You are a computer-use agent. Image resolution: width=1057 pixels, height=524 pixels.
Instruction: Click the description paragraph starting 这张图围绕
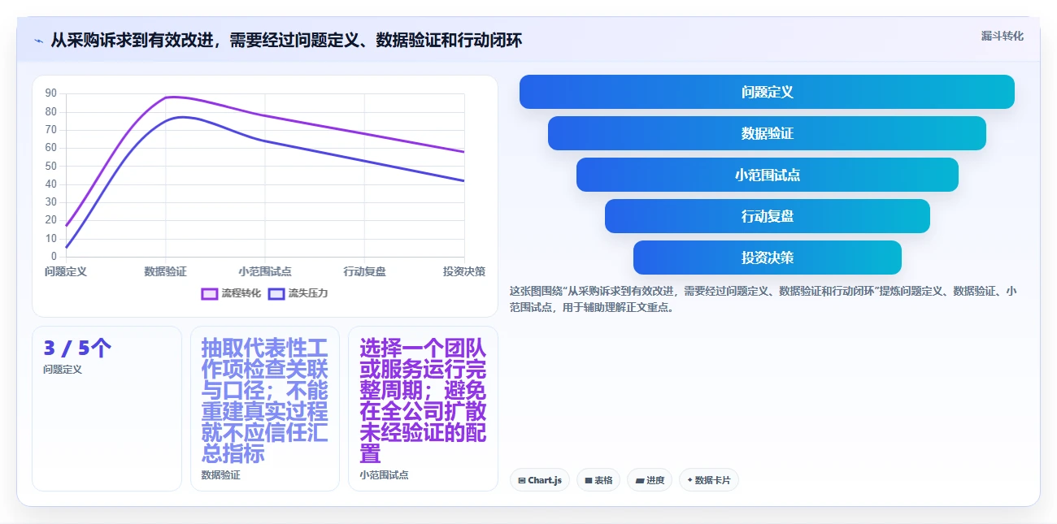click(763, 299)
